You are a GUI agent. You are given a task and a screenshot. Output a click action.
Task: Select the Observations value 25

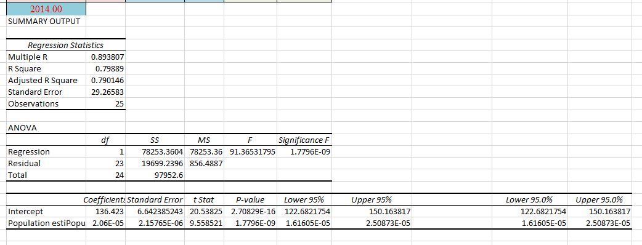click(x=105, y=103)
